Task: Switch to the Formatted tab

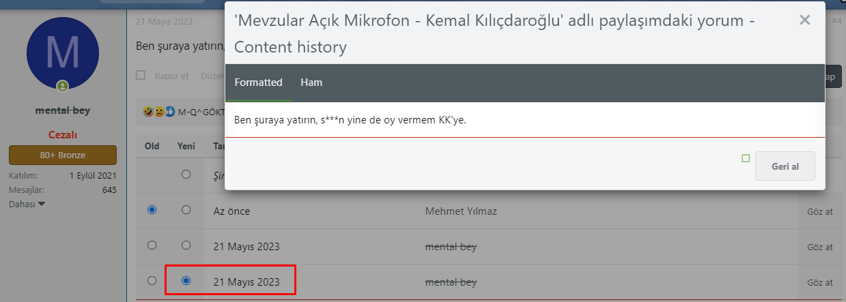Action: tap(258, 82)
